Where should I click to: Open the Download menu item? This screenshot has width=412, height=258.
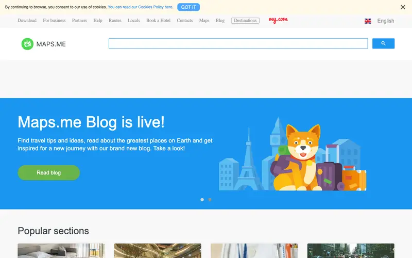pos(27,21)
